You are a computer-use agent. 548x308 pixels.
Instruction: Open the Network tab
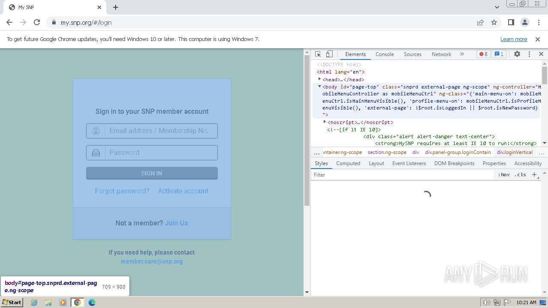coord(441,54)
